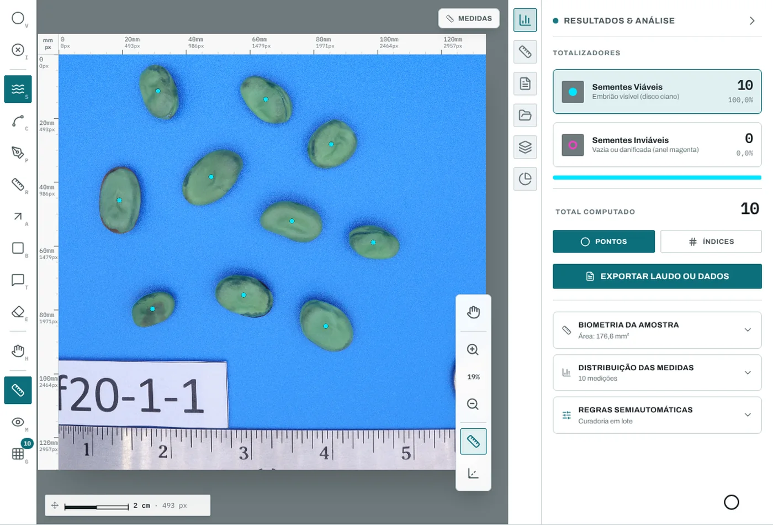Viewport: 773px width, 525px height.
Task: Select the curve path tool
Action: point(18,121)
